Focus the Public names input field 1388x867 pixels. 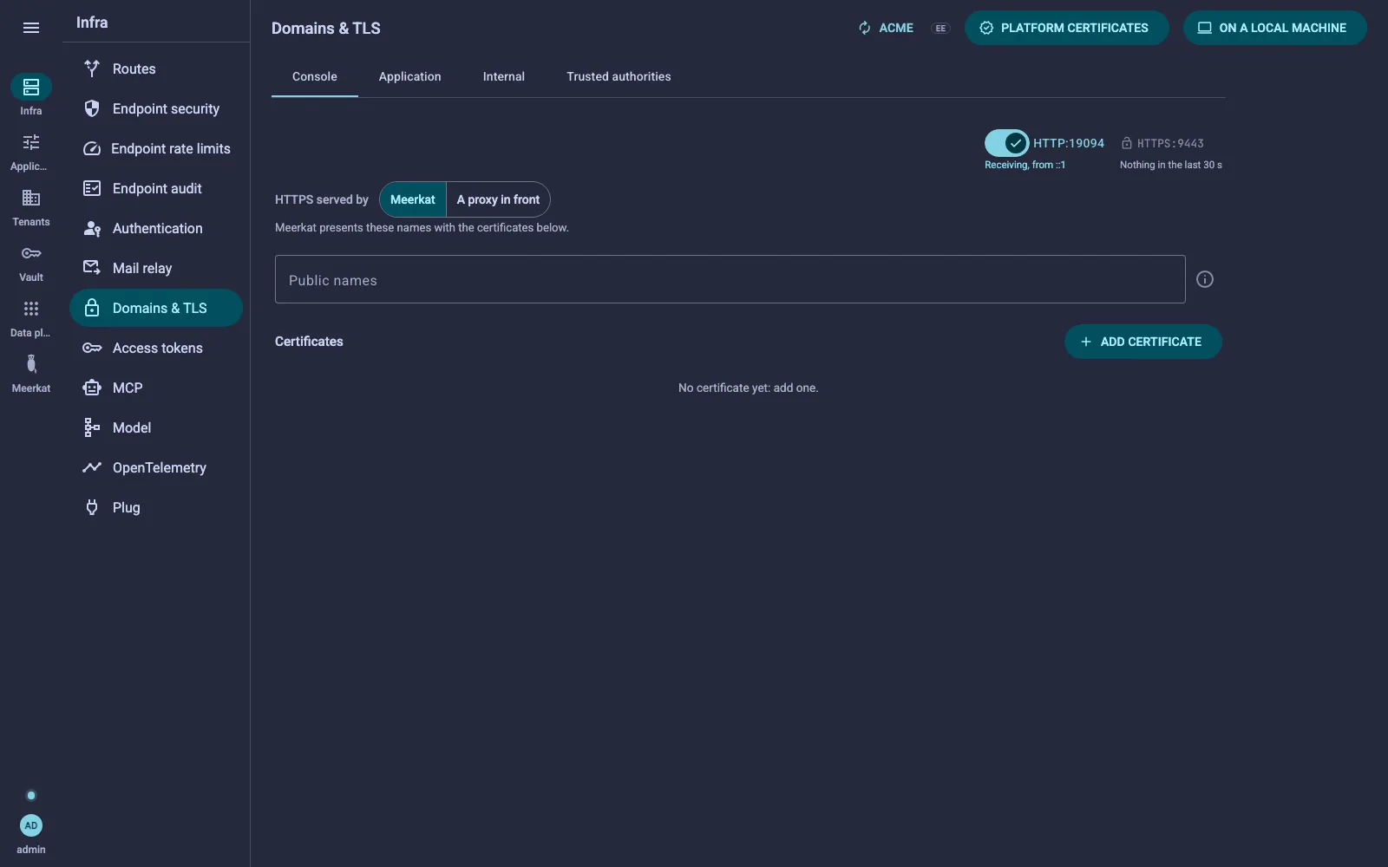point(730,279)
